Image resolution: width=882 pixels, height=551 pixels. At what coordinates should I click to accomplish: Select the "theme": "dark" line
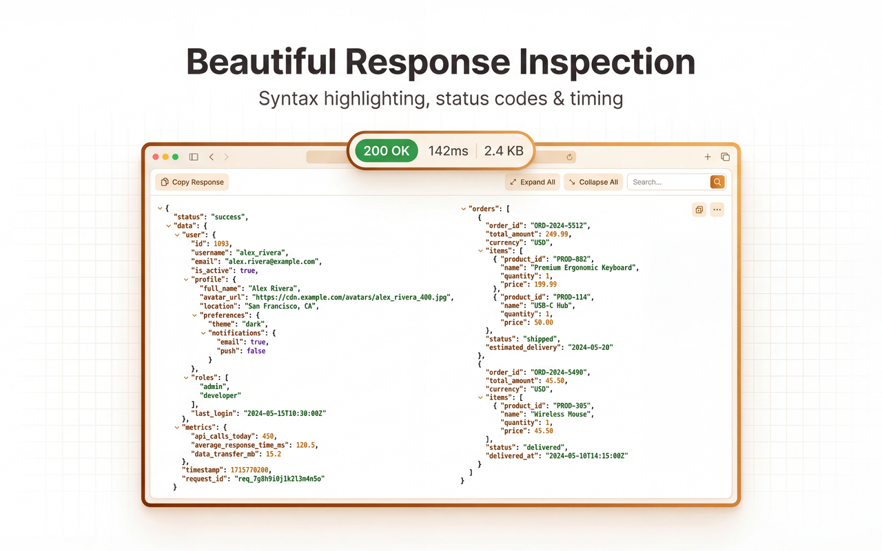pos(238,324)
